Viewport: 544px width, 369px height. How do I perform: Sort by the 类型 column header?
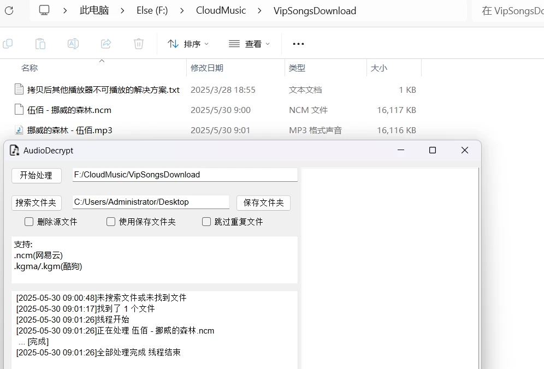point(297,68)
